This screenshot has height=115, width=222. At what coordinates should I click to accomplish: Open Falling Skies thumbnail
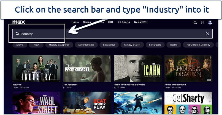[x=138, y=103]
